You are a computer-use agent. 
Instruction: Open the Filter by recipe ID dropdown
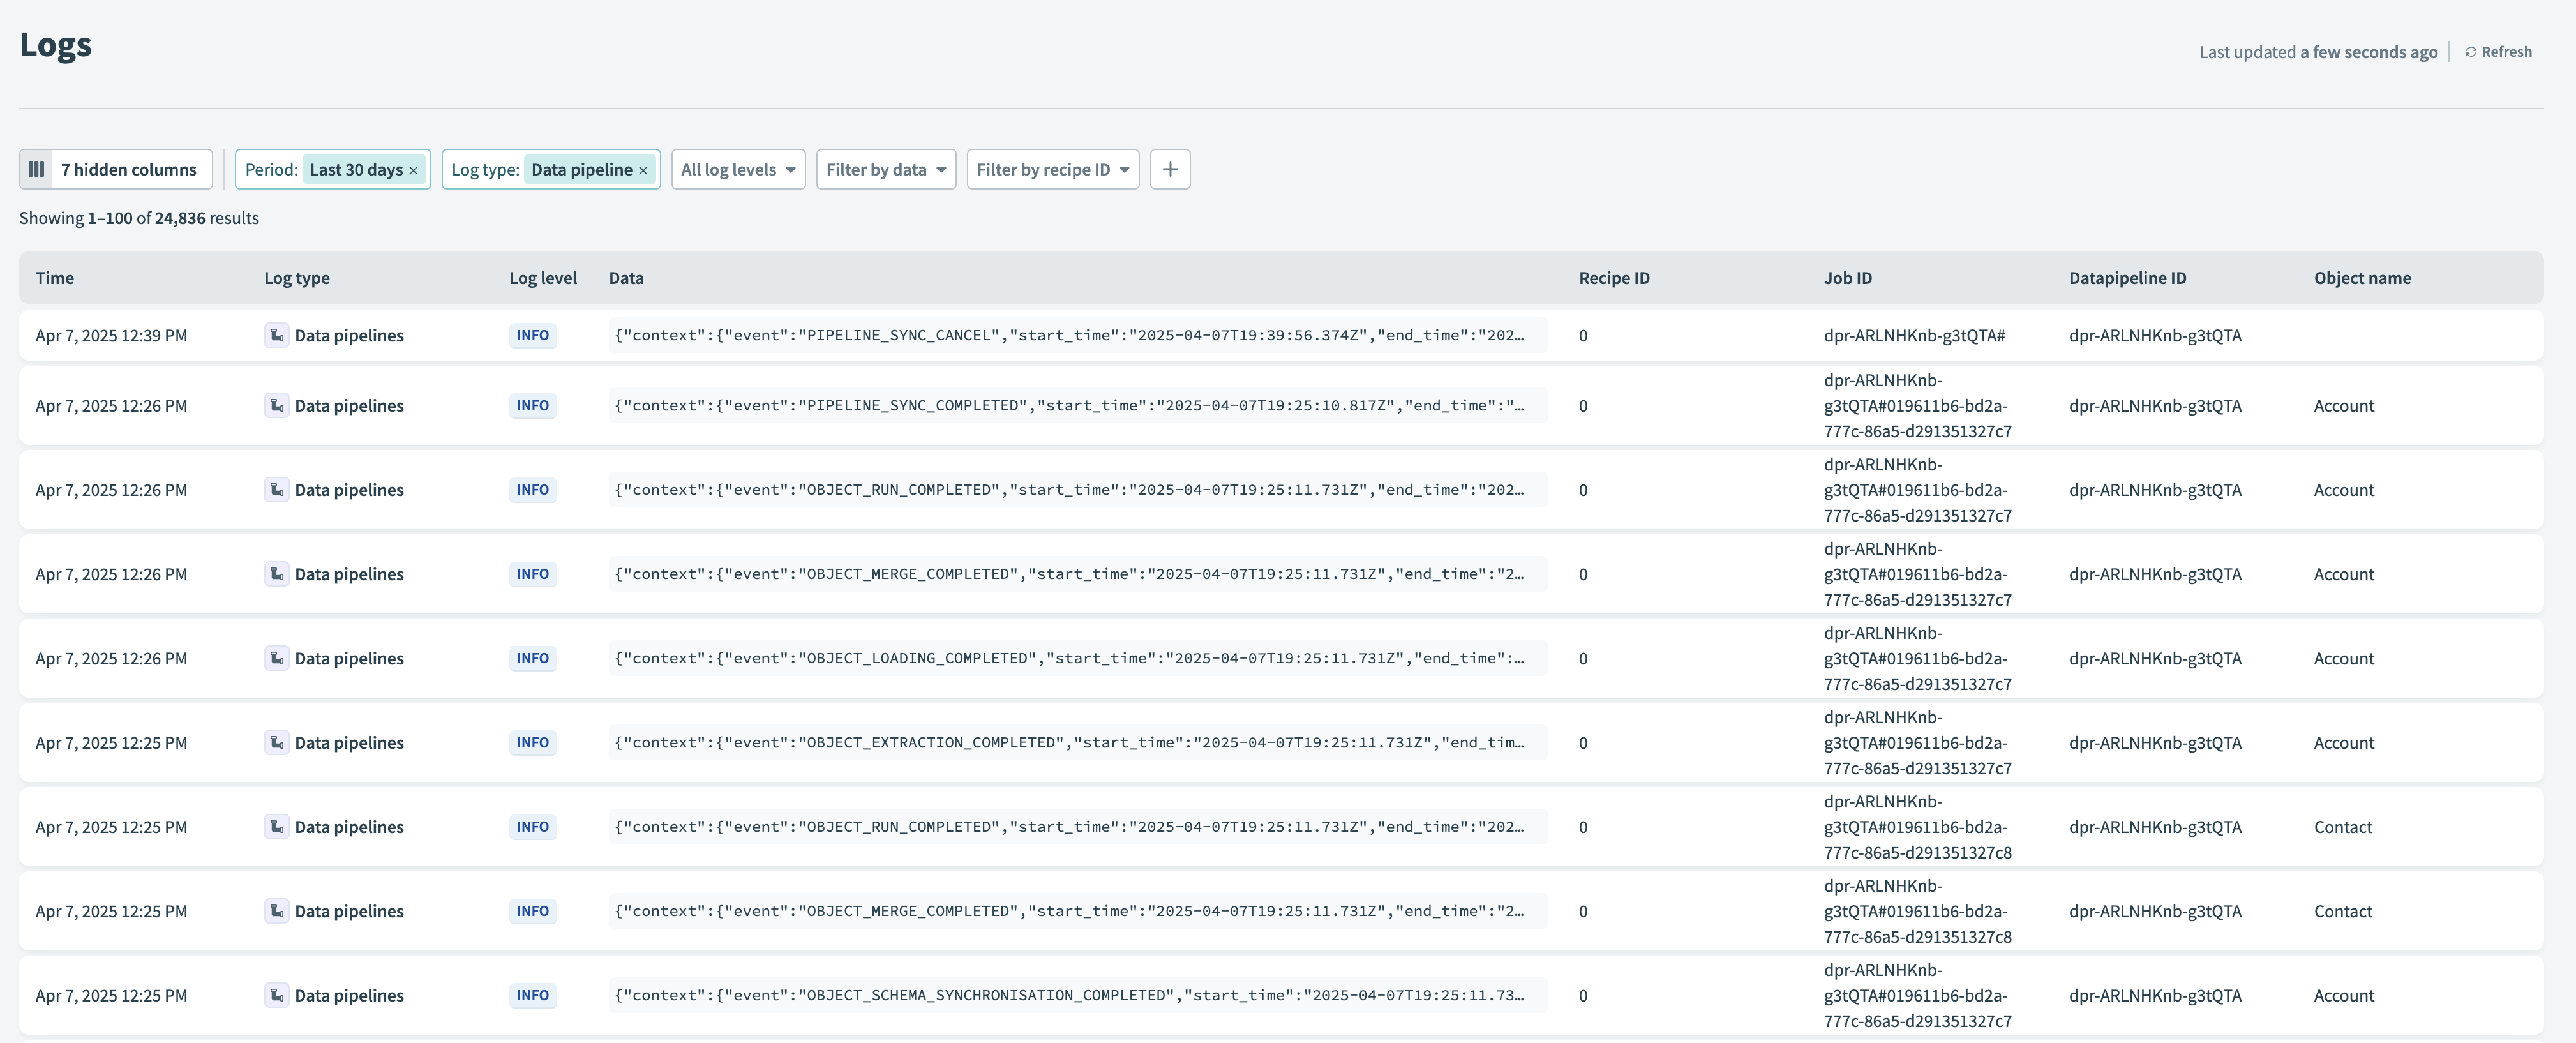[1052, 169]
